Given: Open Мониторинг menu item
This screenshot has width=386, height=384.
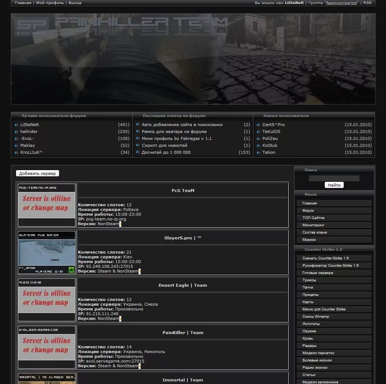Looking at the screenshot, I should [334, 225].
